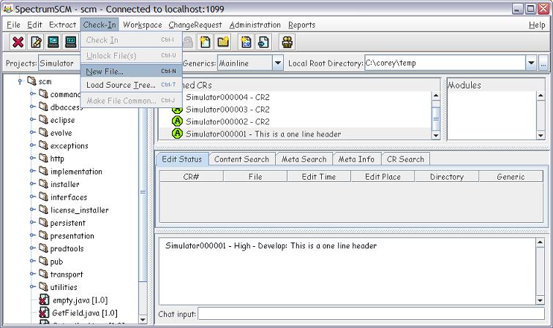
Task: Expand the evolve folder node
Action: pyautogui.click(x=32, y=132)
